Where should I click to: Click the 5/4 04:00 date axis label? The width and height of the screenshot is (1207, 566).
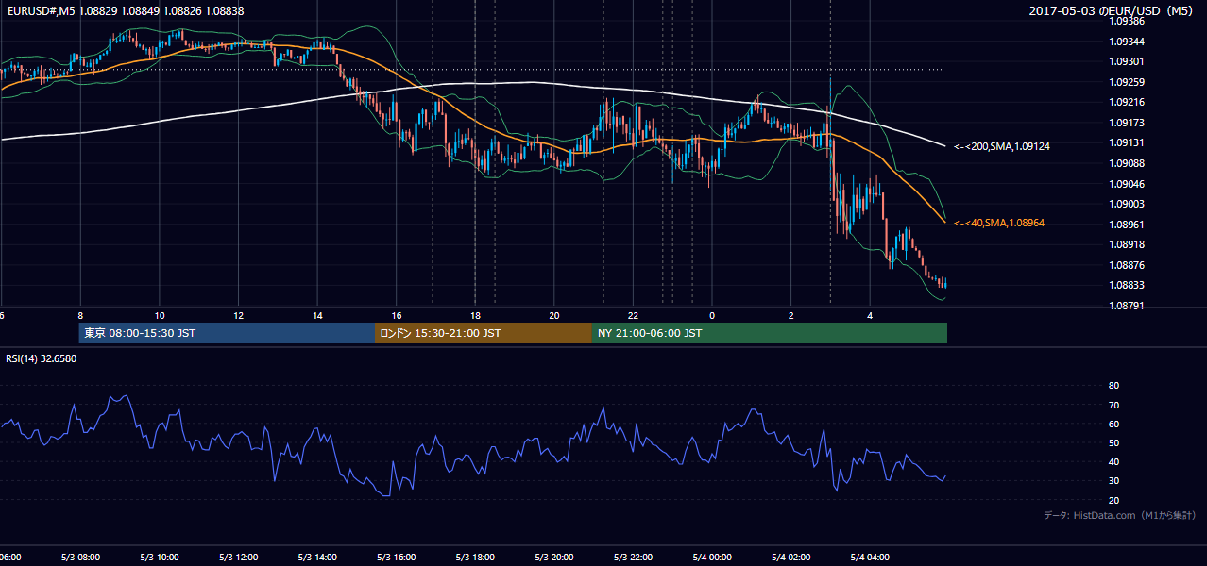871,558
